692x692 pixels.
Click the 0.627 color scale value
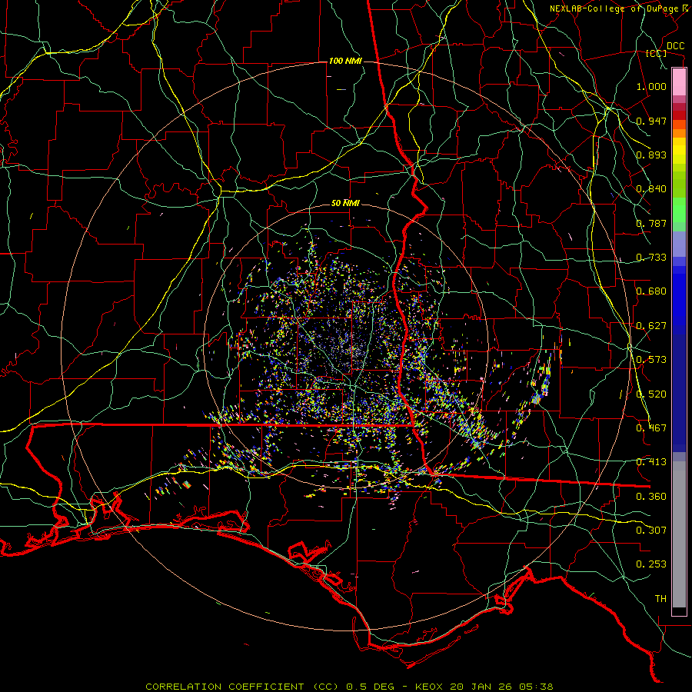[x=651, y=326]
